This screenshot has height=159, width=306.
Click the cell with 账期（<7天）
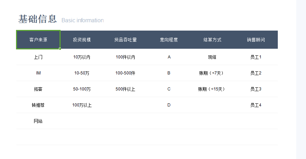pyautogui.click(x=212, y=73)
